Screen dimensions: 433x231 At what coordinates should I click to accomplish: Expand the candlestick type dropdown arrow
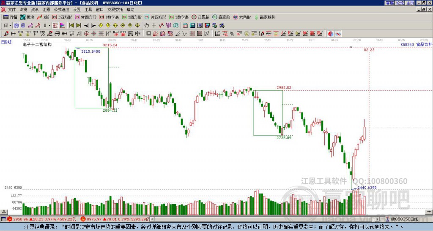point(49,26)
